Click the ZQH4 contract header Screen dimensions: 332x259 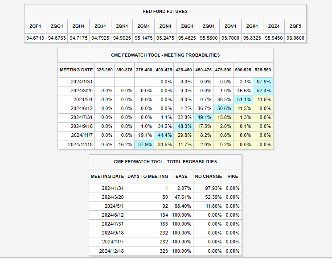click(78, 26)
